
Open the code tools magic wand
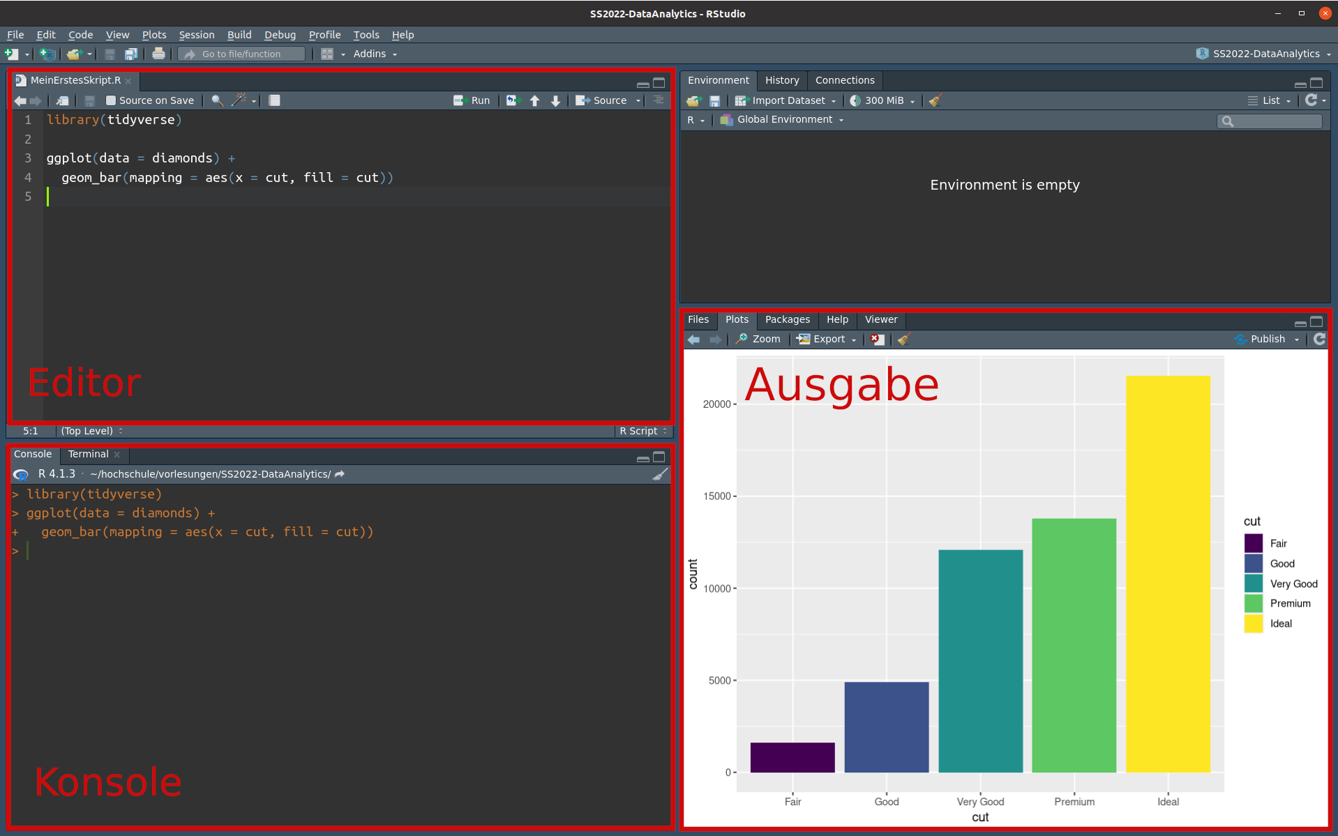[239, 100]
